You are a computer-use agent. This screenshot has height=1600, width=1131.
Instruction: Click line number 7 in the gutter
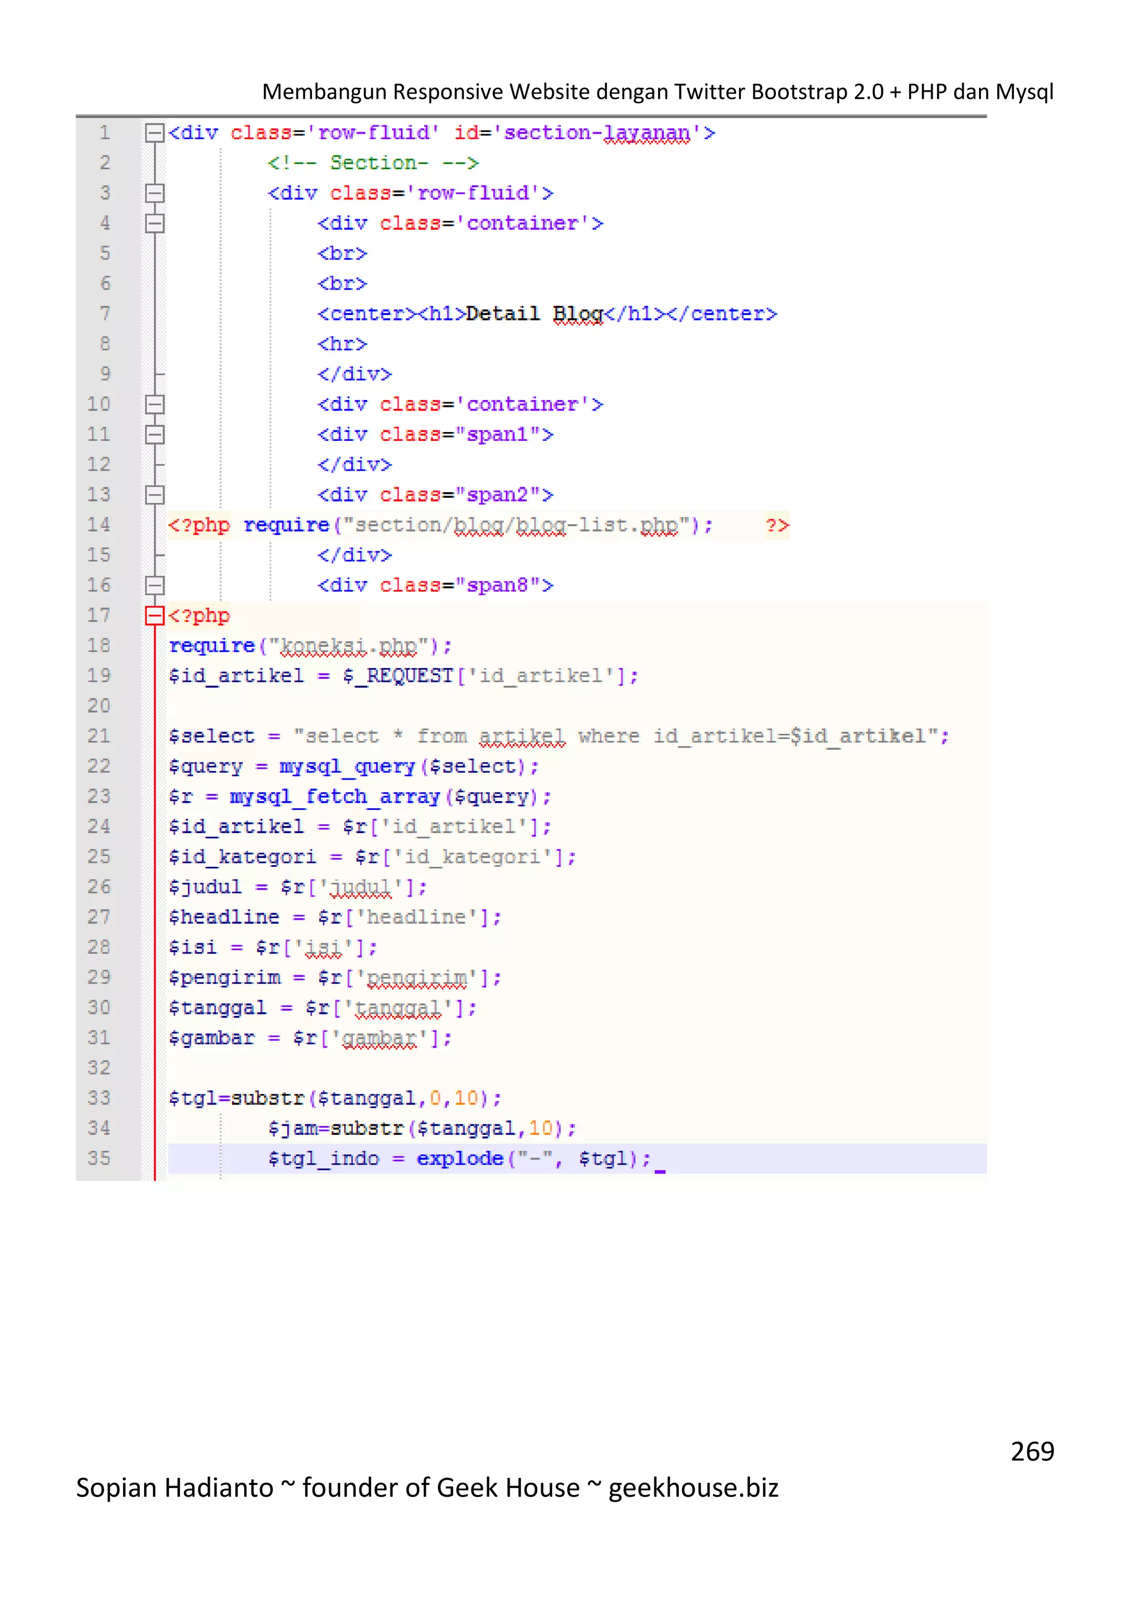click(x=104, y=314)
